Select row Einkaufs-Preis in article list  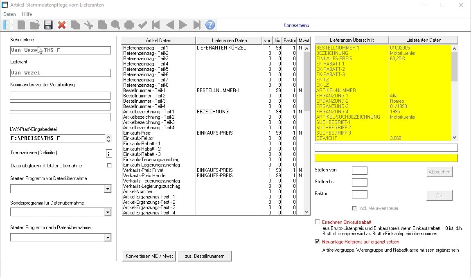point(213,133)
